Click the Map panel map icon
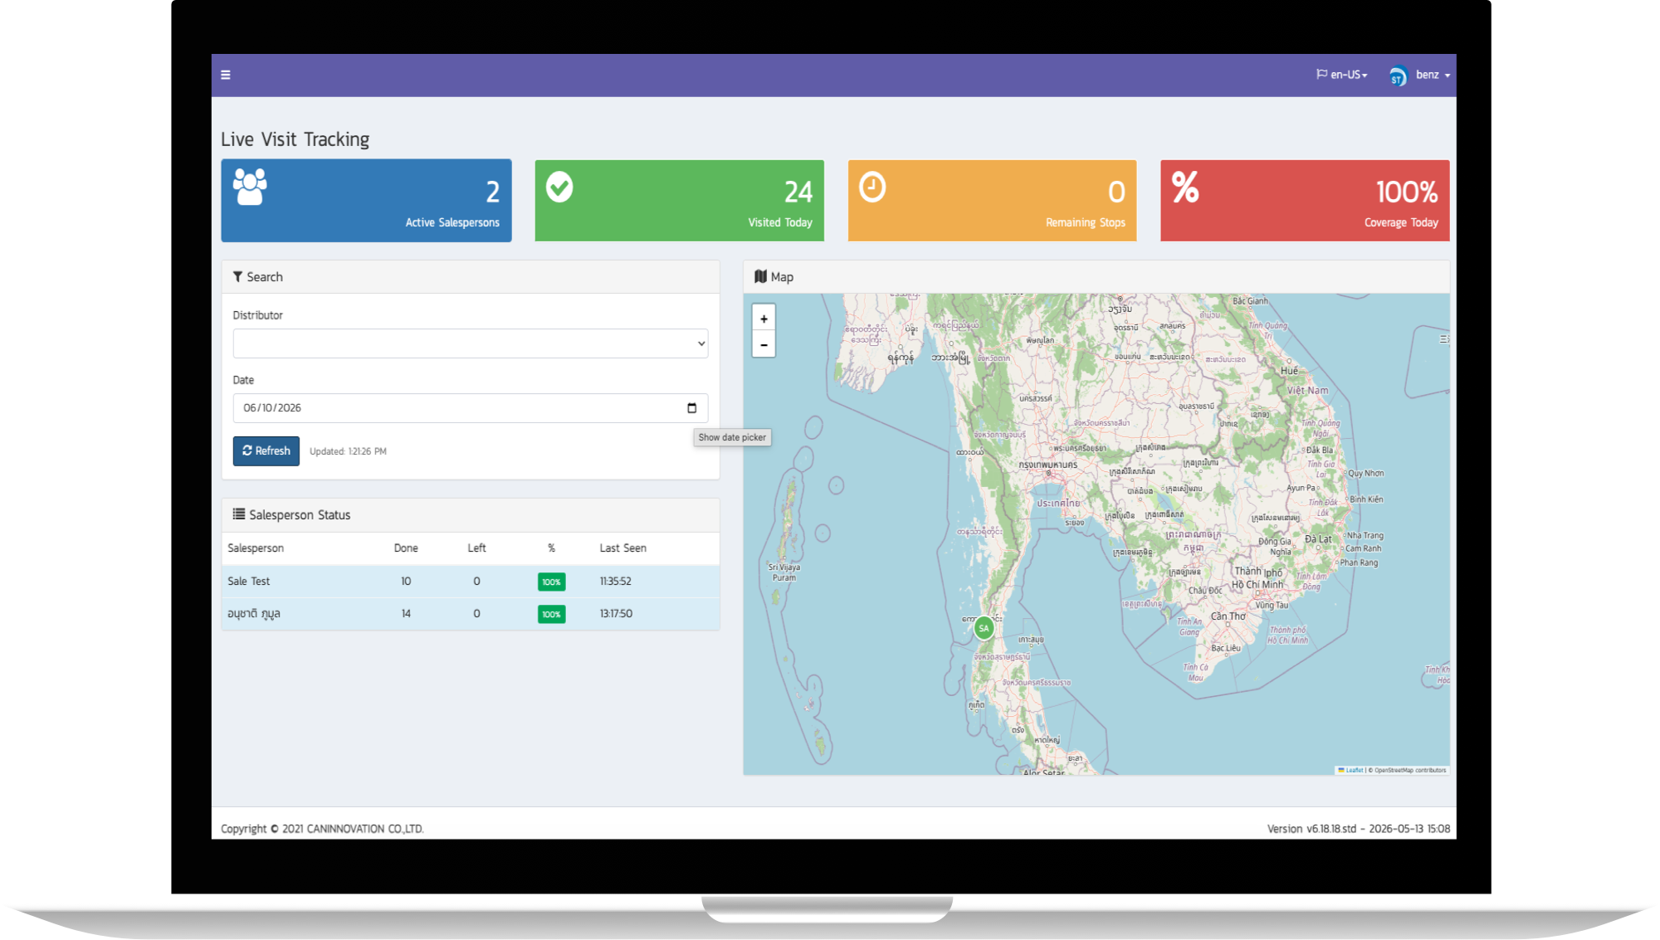Image resolution: width=1660 pixels, height=940 pixels. (x=760, y=277)
